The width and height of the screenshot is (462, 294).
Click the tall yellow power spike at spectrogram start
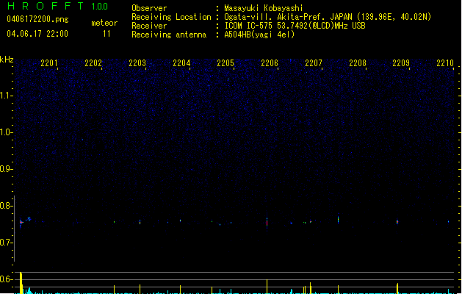click(21, 283)
